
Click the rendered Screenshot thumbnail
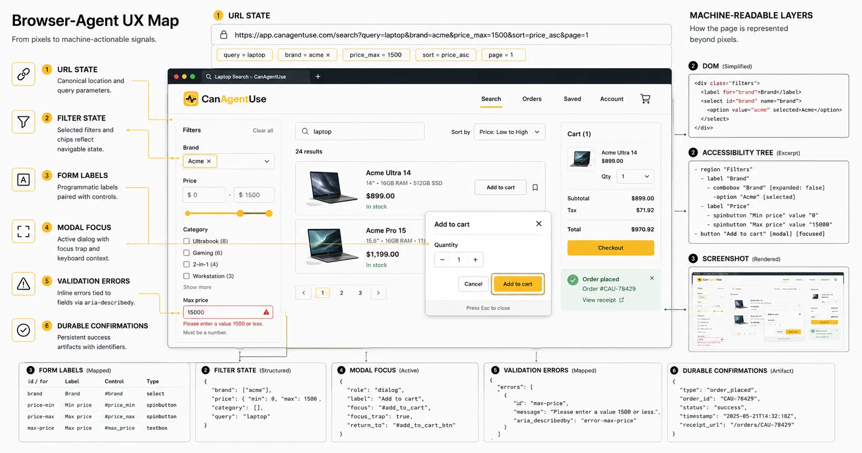(x=768, y=309)
